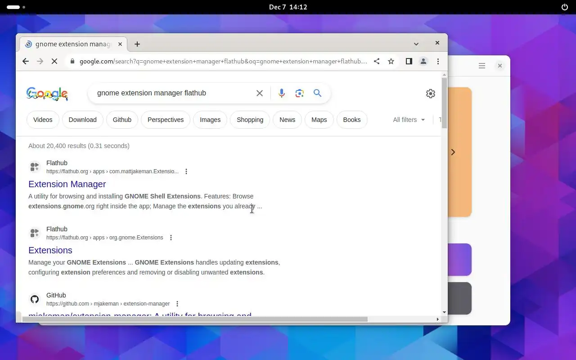The height and width of the screenshot is (360, 576).
Task: Expand the All filters dropdown
Action: [409, 120]
